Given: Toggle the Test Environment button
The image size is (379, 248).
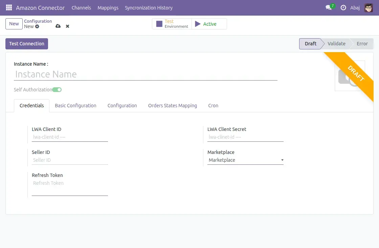Looking at the screenshot, I should pos(172,24).
